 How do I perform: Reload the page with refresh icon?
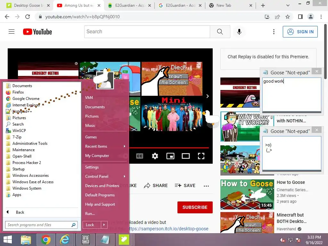tap(28, 17)
